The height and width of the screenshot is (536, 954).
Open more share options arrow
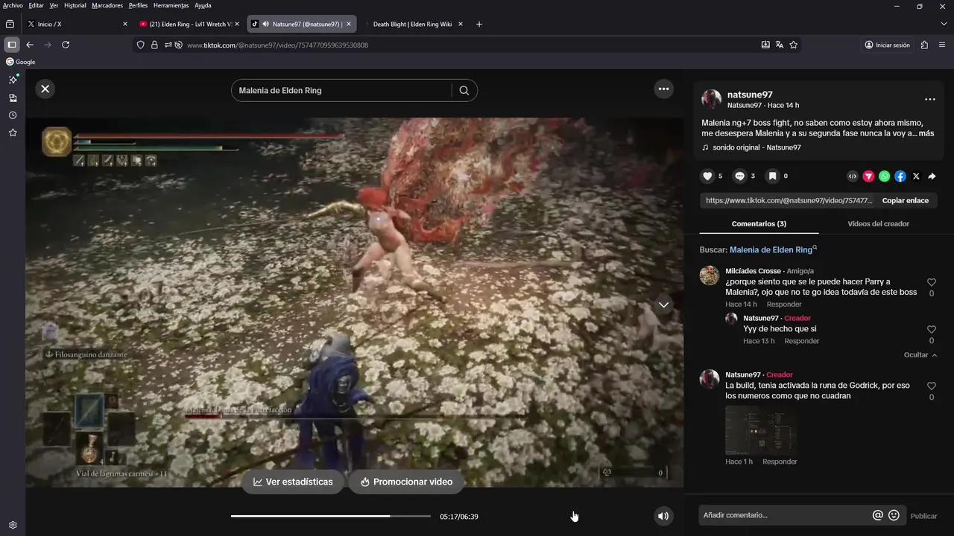tap(932, 176)
